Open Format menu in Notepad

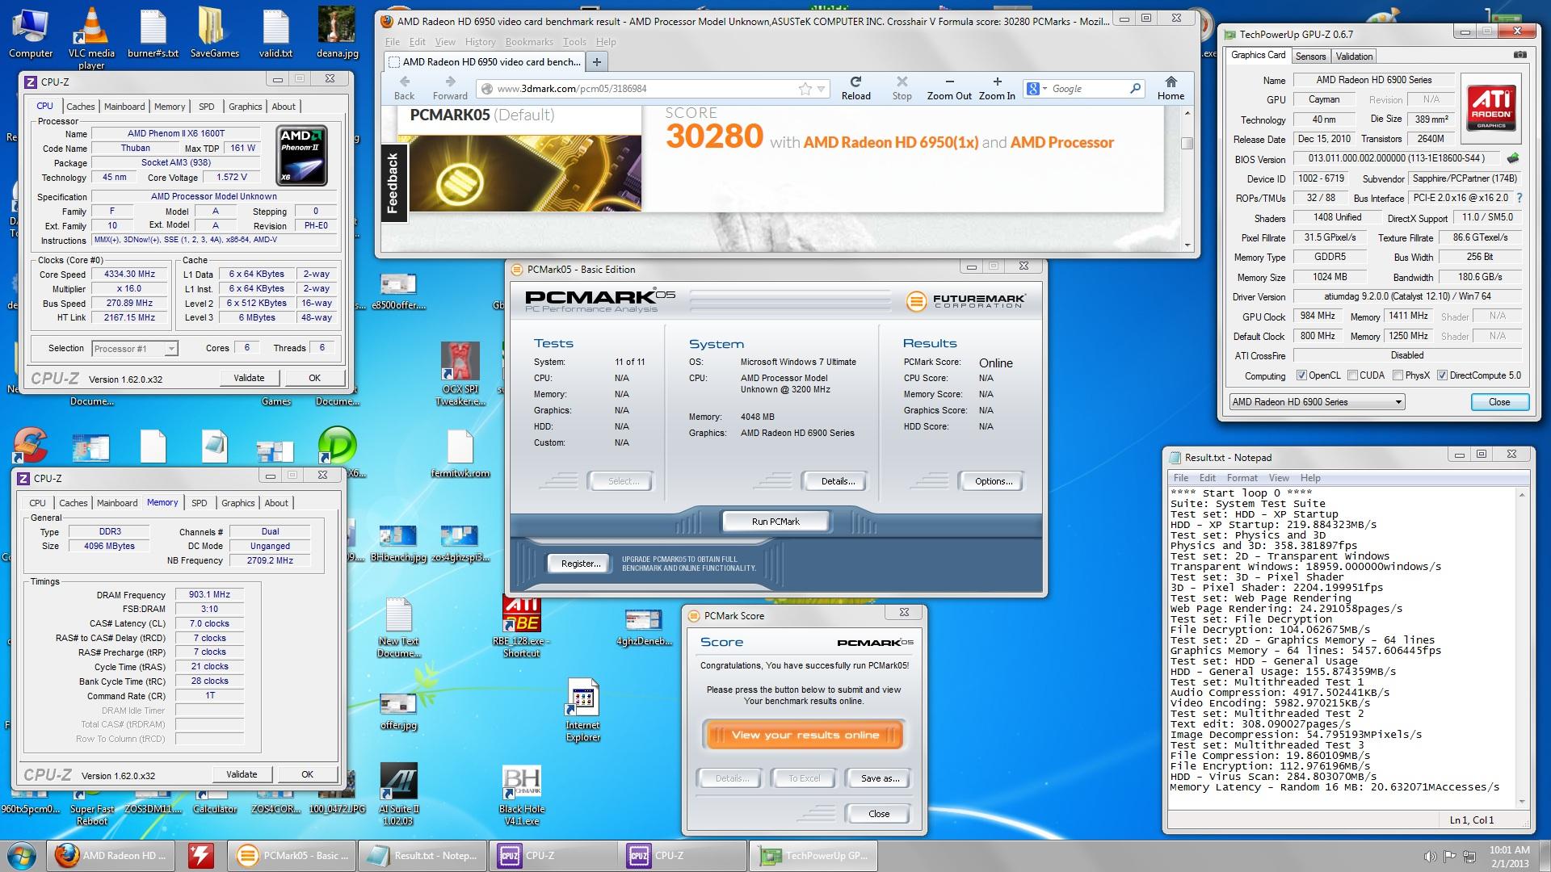point(1242,478)
